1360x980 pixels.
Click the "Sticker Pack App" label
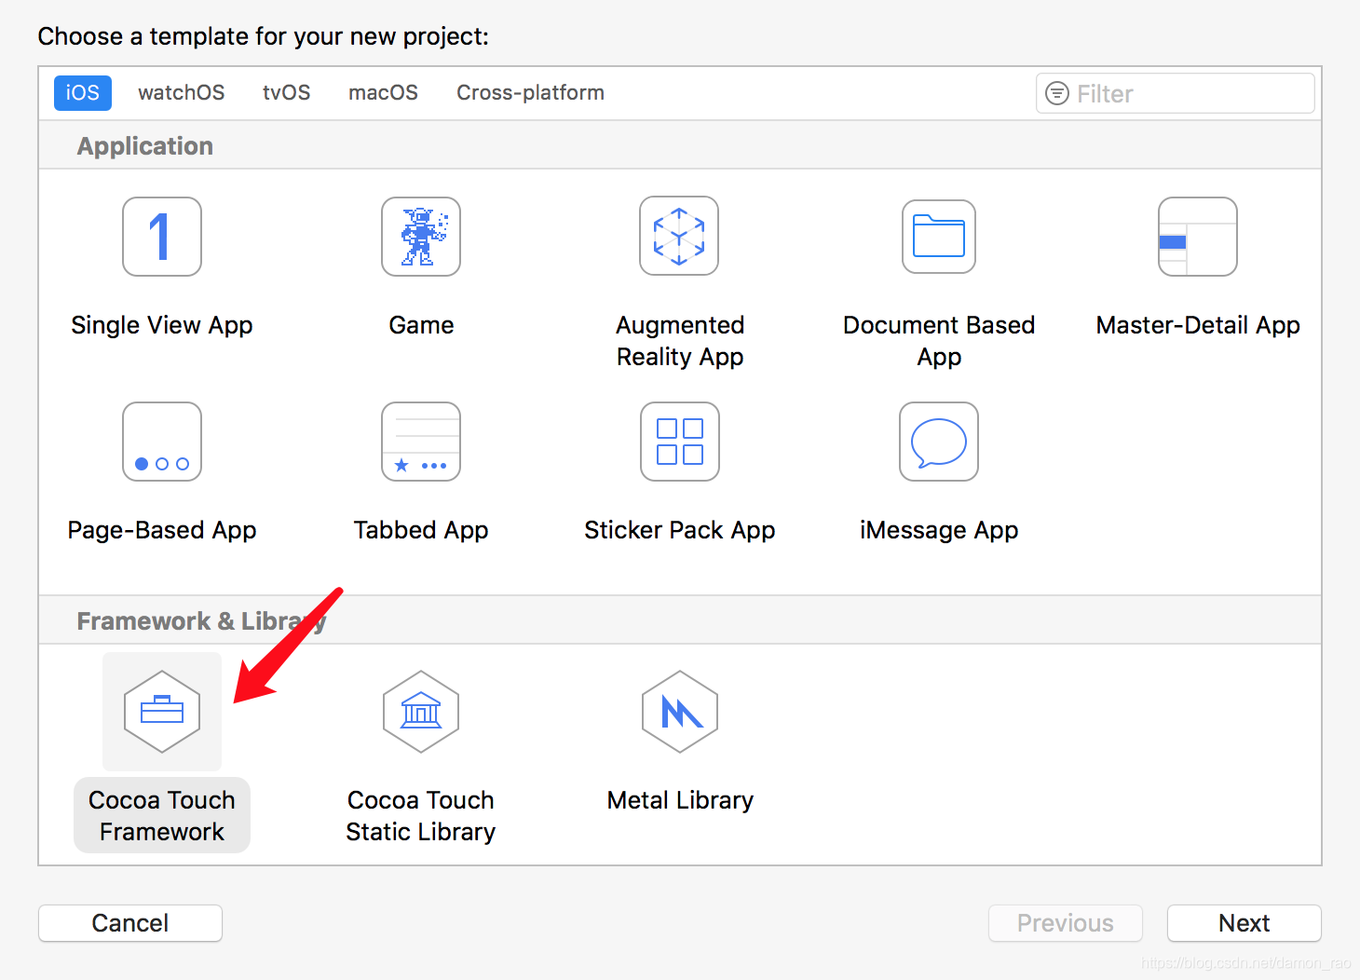[680, 530]
